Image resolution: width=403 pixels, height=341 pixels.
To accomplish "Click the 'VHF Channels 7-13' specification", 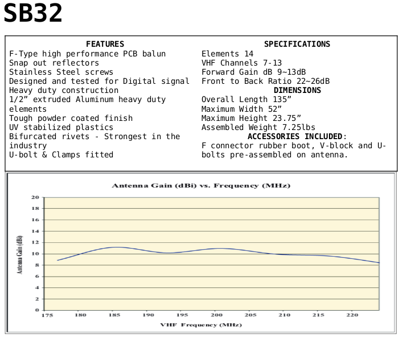I will tap(241, 63).
